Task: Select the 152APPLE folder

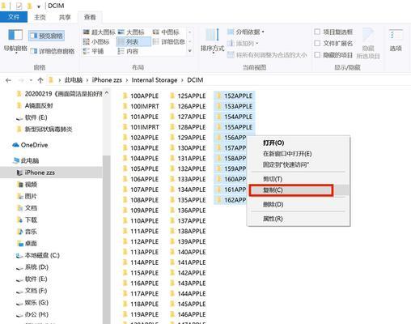Action: click(x=235, y=96)
